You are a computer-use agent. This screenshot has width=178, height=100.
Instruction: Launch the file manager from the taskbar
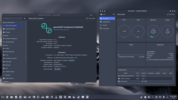tap(12, 97)
